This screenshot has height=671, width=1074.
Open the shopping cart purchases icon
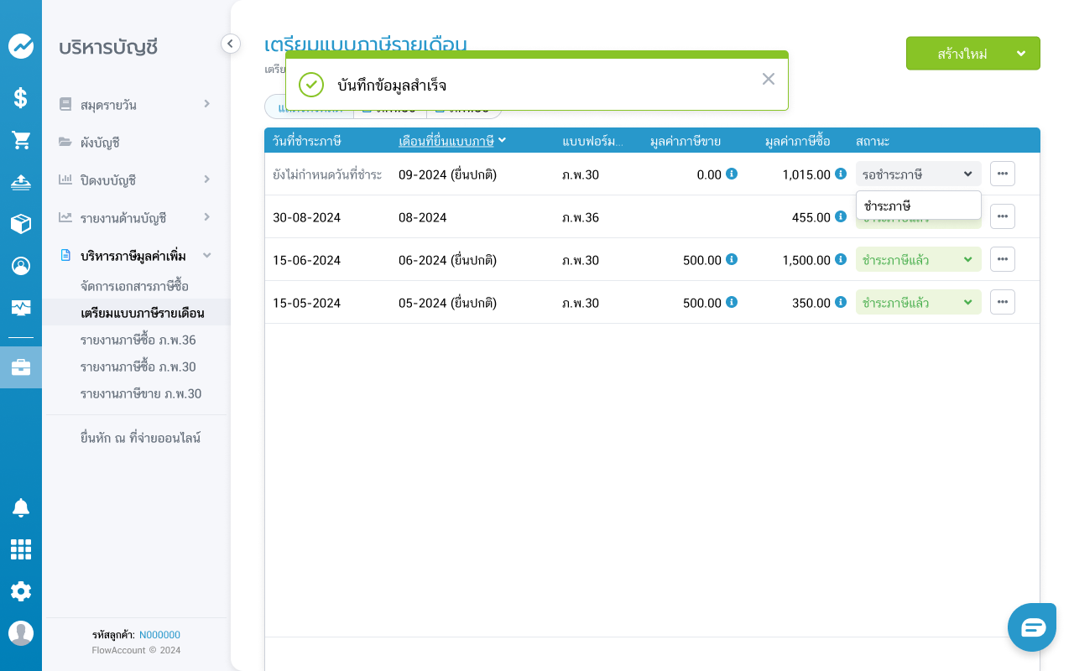click(21, 140)
